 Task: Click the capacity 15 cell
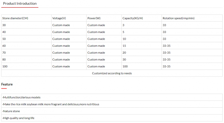[x=124, y=46]
